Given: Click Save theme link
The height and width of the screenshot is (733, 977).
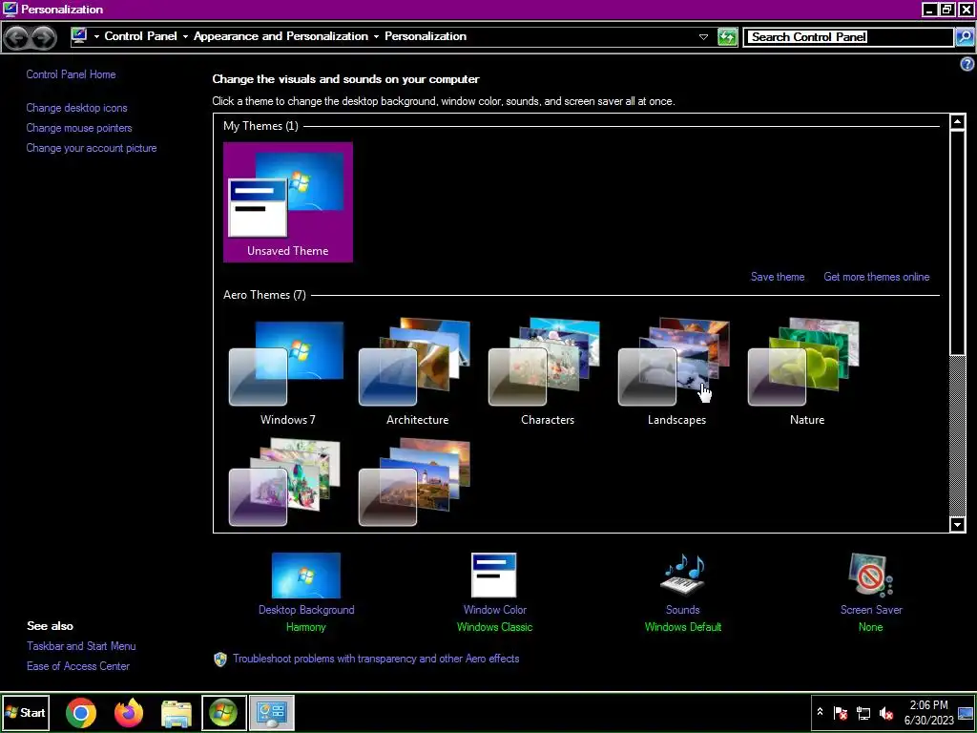Looking at the screenshot, I should click(x=778, y=277).
